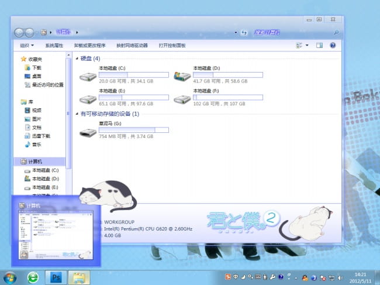Open Action Center flag tray icon
Viewport: 380px width, 285px height.
323,278
